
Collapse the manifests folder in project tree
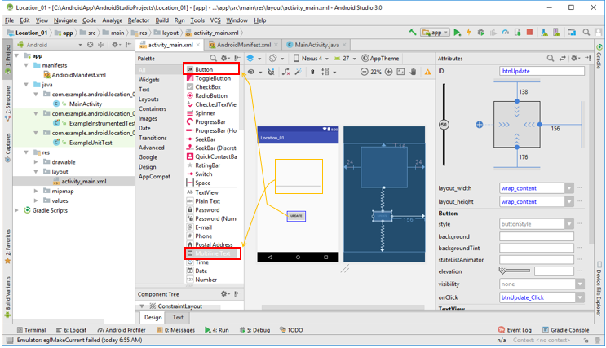tap(27, 65)
